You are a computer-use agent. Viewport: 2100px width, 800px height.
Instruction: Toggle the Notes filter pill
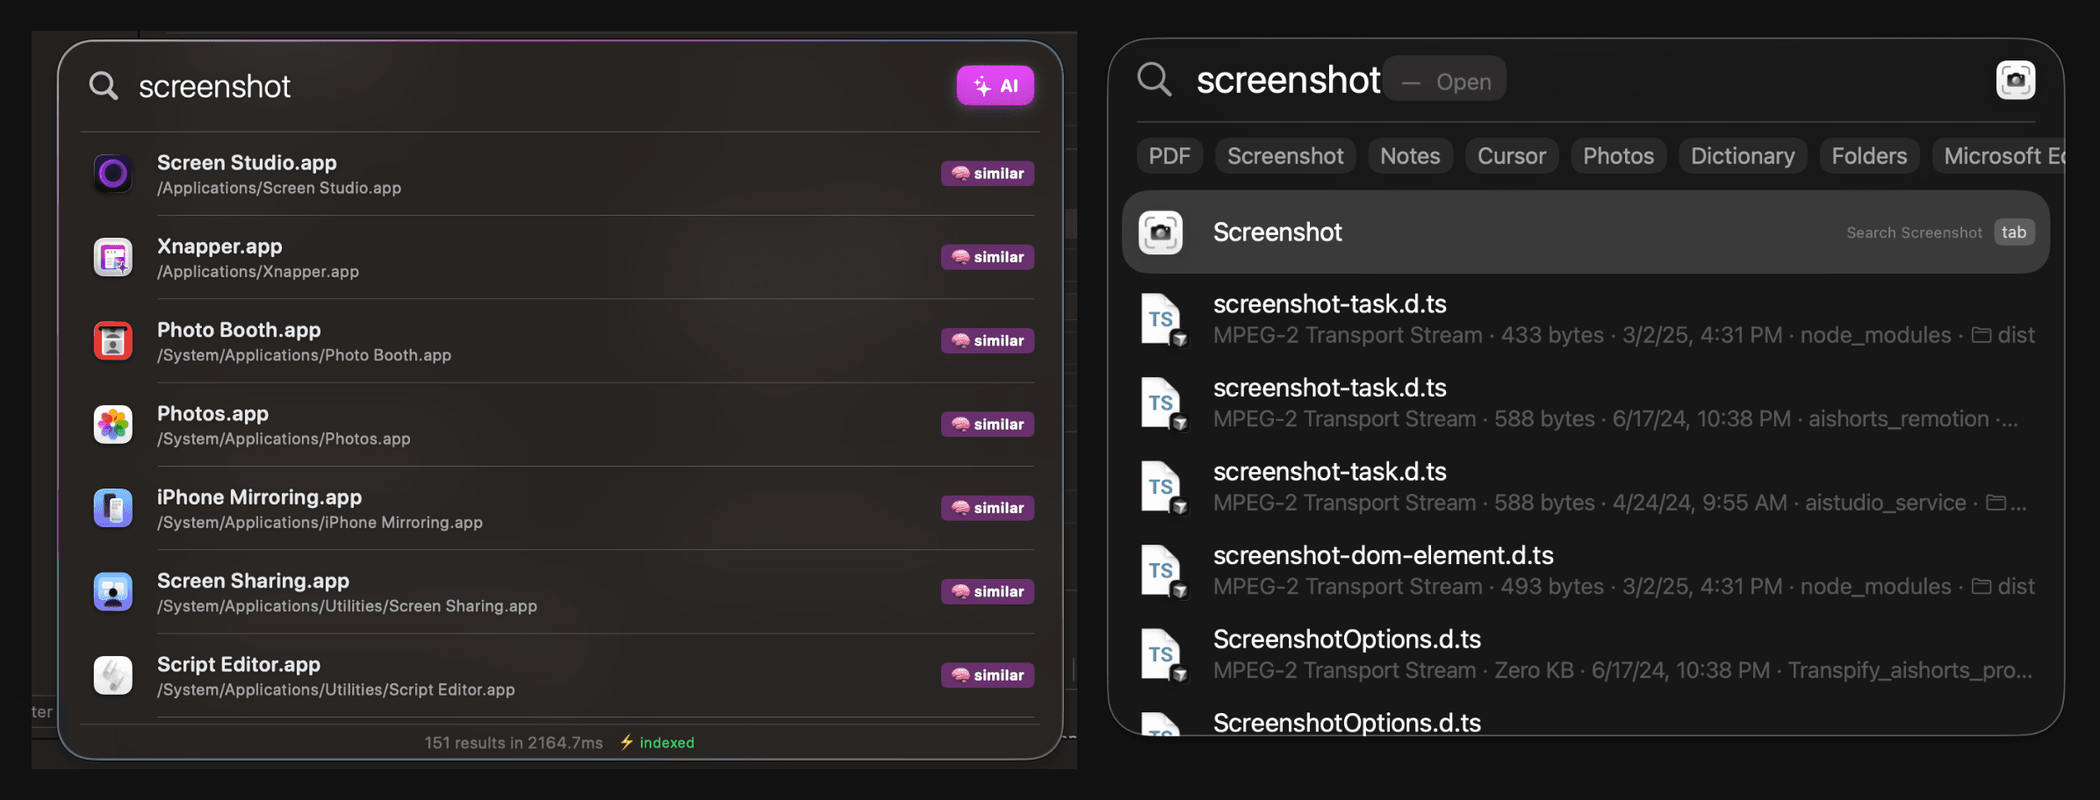tap(1409, 155)
